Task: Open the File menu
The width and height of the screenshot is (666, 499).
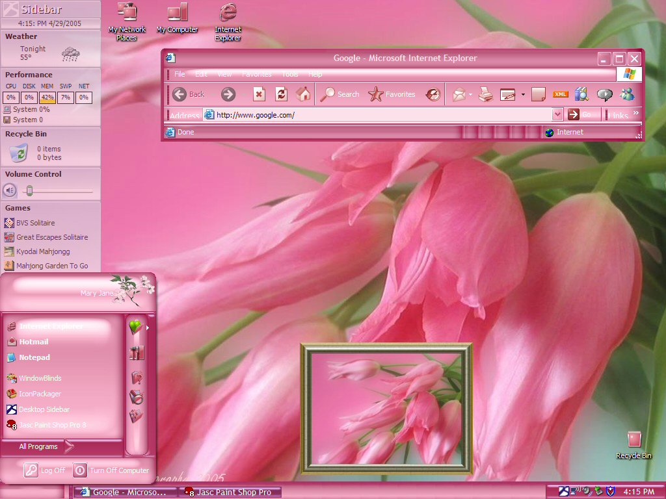Action: pos(180,74)
